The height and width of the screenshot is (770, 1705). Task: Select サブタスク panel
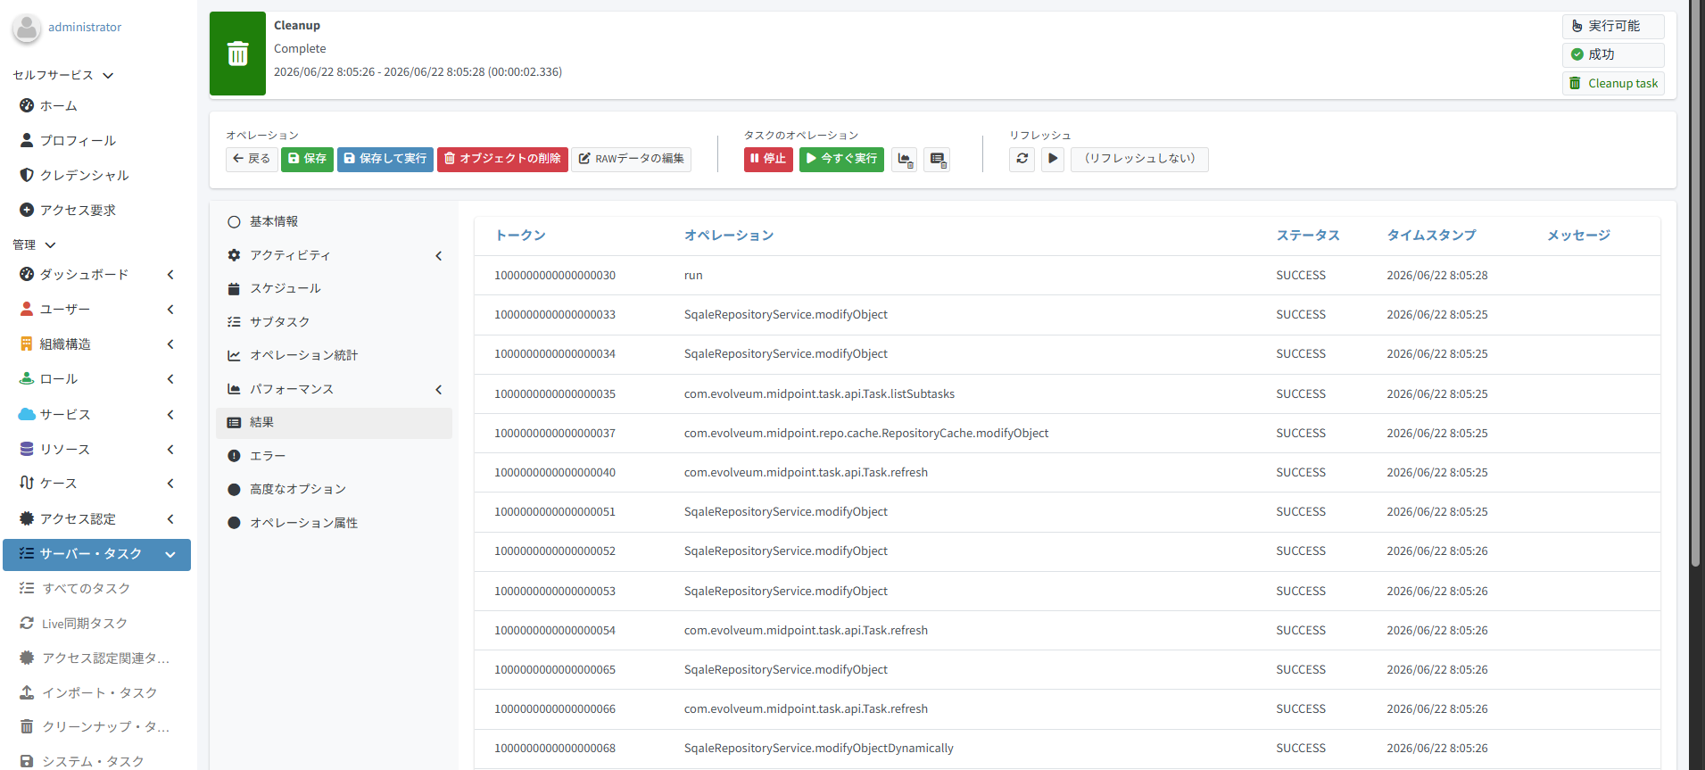point(334,322)
